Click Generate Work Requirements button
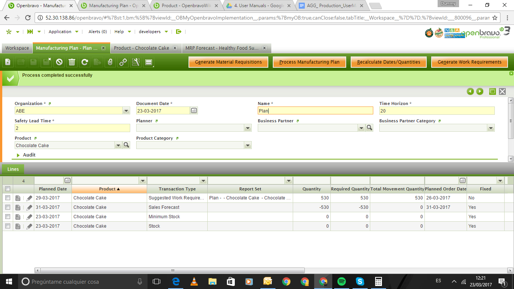 (x=470, y=62)
